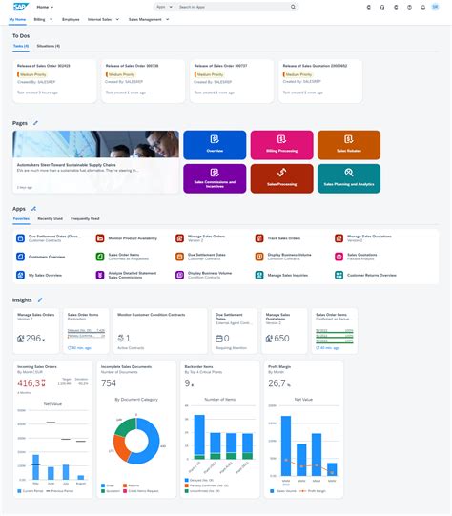Open the Sales Order Items Backorders insight tile

coord(86,331)
